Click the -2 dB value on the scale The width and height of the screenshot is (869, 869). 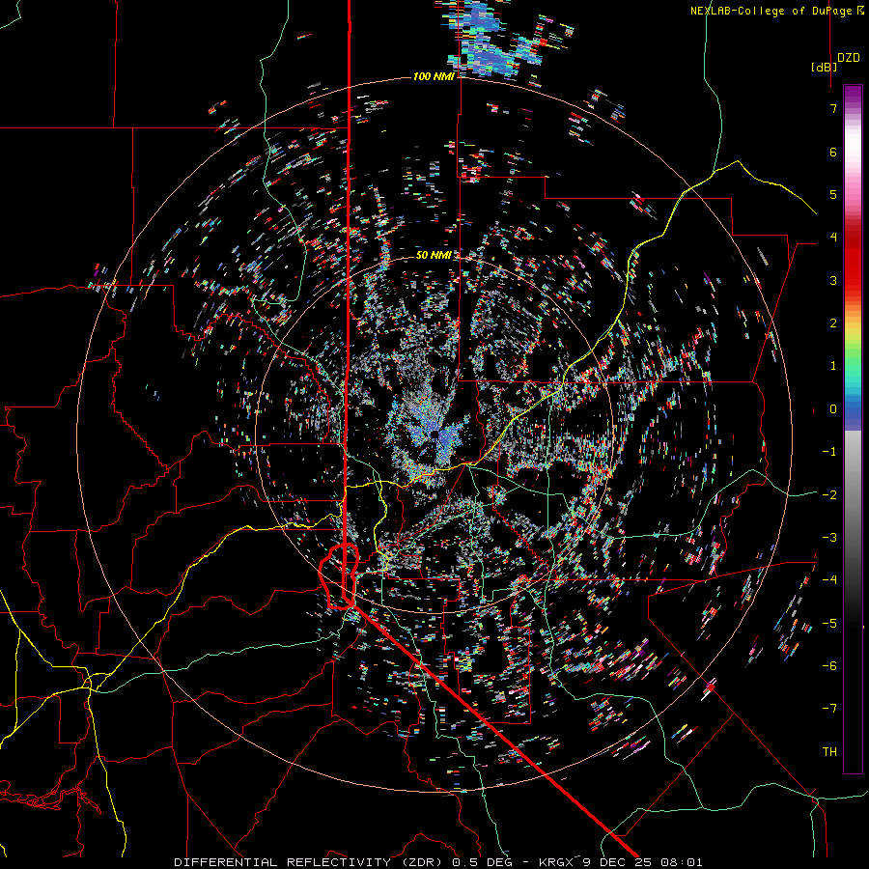(829, 494)
